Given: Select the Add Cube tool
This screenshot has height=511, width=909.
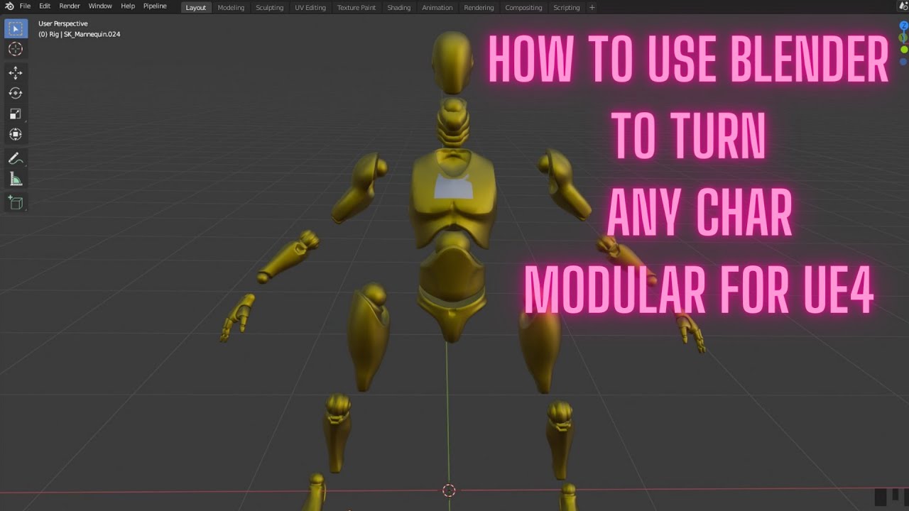Looking at the screenshot, I should [16, 203].
